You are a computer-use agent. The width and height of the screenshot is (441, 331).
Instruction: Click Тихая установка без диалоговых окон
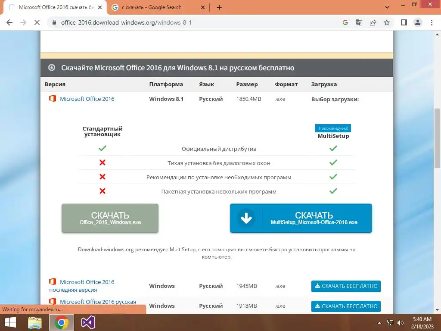(219, 163)
